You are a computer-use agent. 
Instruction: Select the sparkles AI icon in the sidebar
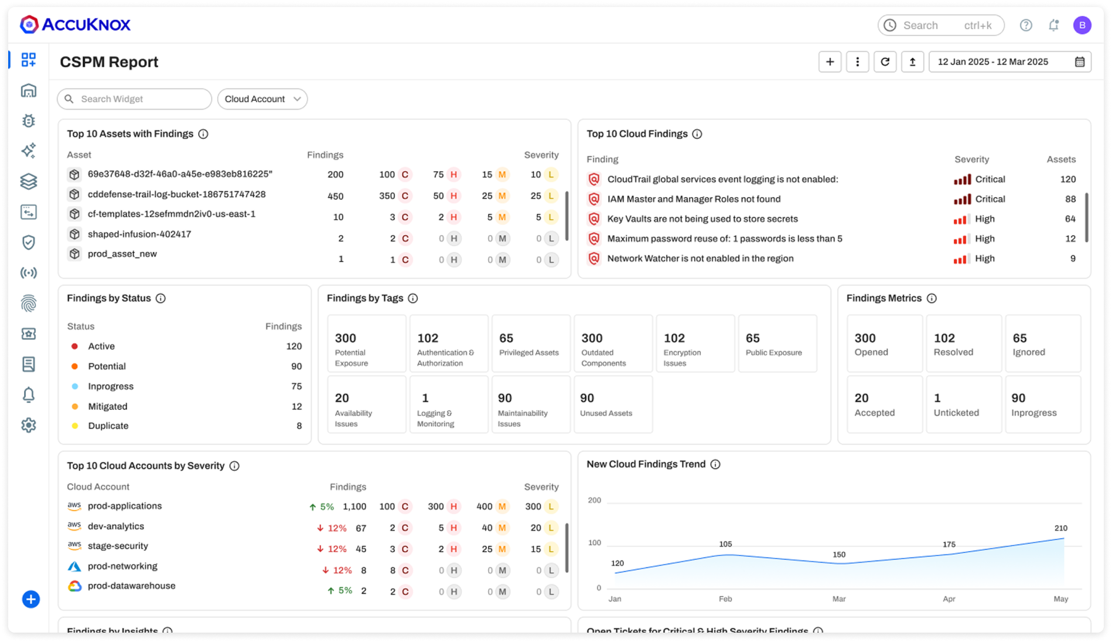(28, 151)
